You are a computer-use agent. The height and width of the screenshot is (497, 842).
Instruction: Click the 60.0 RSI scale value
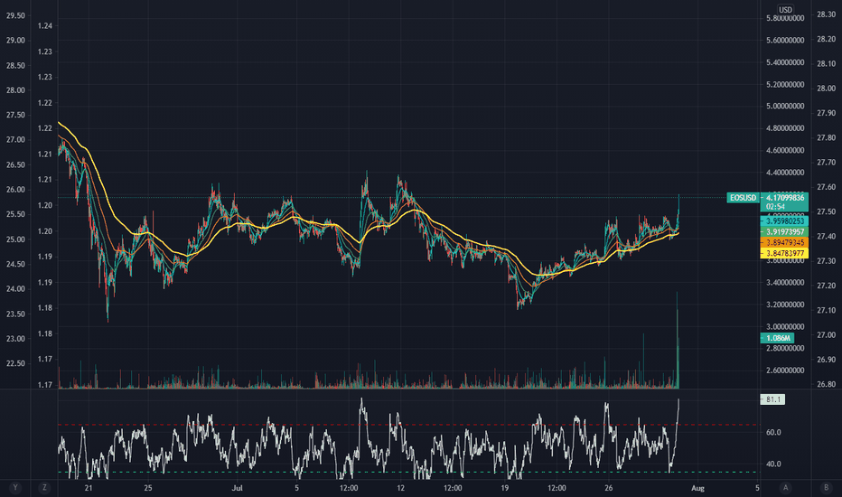point(773,432)
